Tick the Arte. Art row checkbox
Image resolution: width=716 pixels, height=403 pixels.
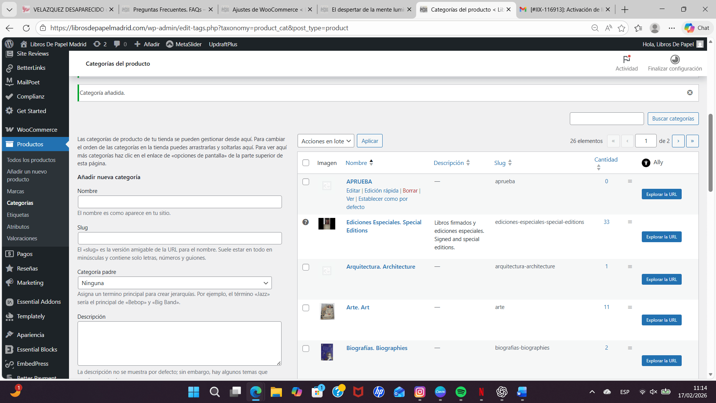[306, 308]
